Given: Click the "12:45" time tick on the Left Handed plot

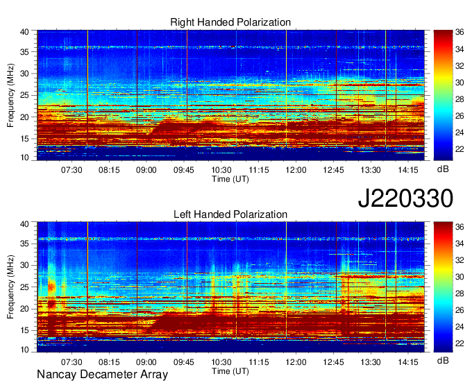Looking at the screenshot, I should 333,362.
